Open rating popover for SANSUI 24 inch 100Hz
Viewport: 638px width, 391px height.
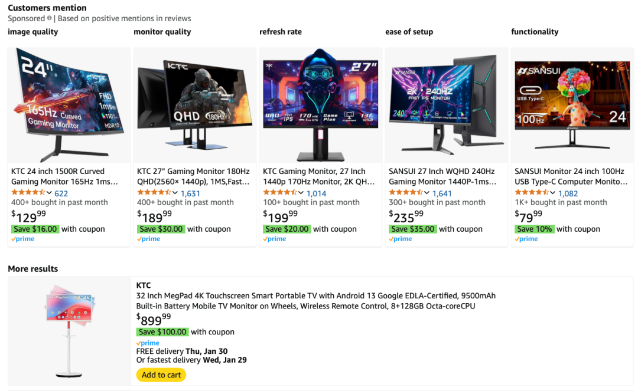(x=552, y=193)
